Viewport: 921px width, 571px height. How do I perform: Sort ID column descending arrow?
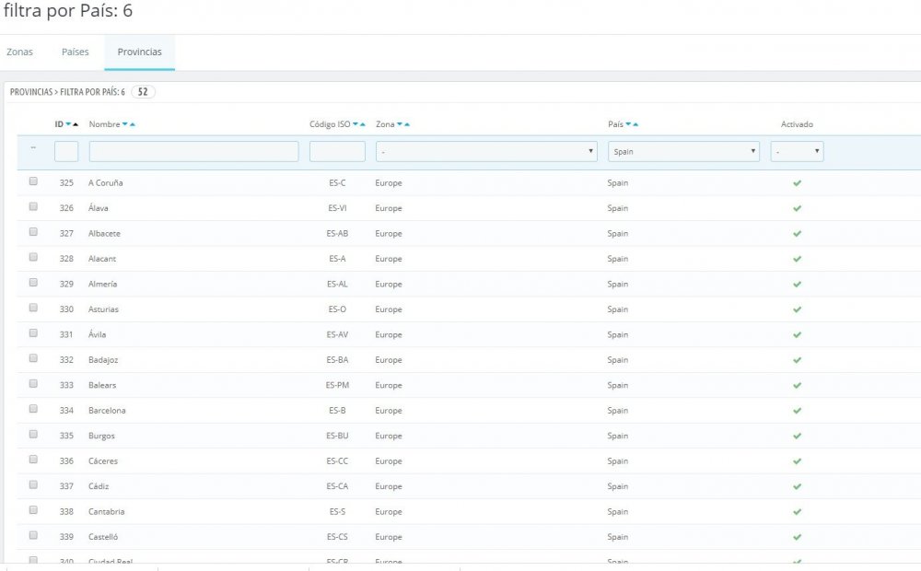click(68, 124)
